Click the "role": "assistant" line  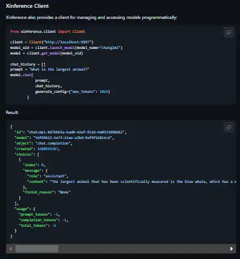[x=48, y=176]
